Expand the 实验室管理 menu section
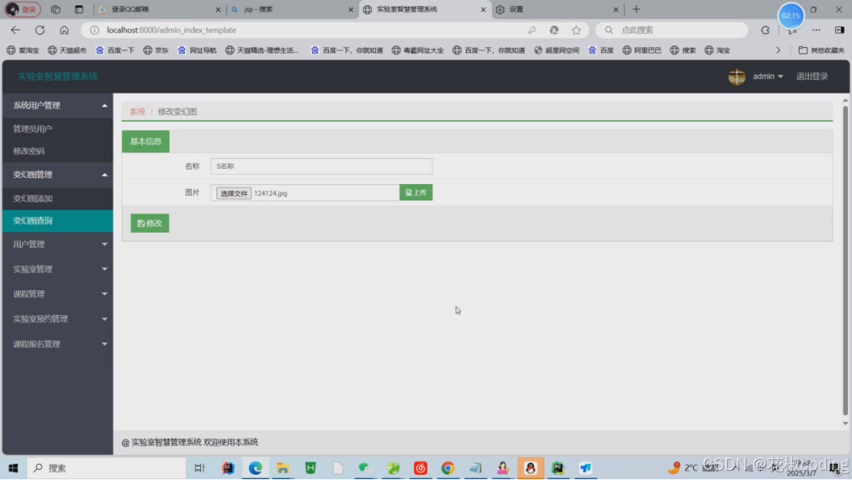852x480 pixels. (x=58, y=269)
